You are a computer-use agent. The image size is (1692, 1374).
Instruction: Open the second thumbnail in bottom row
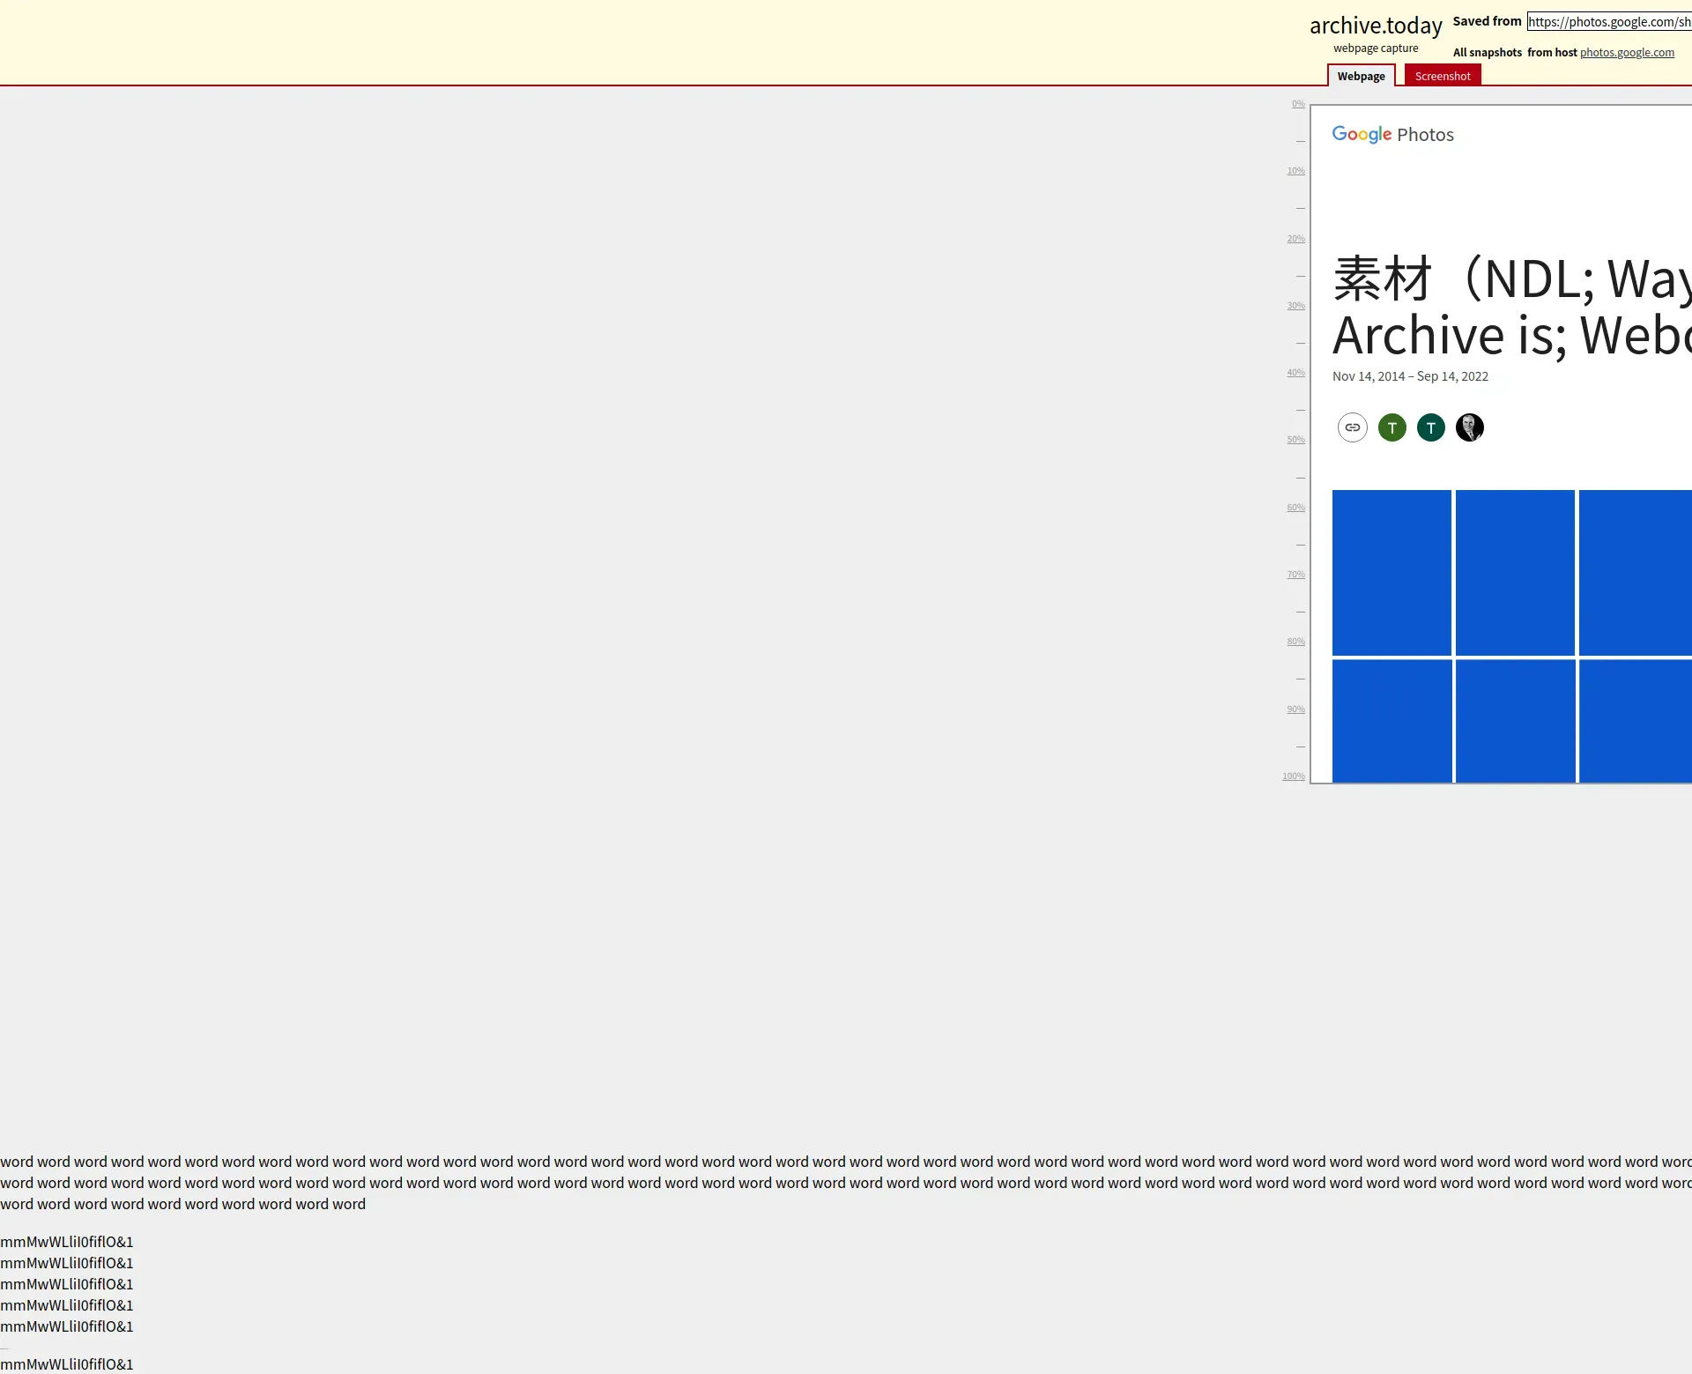click(x=1515, y=720)
